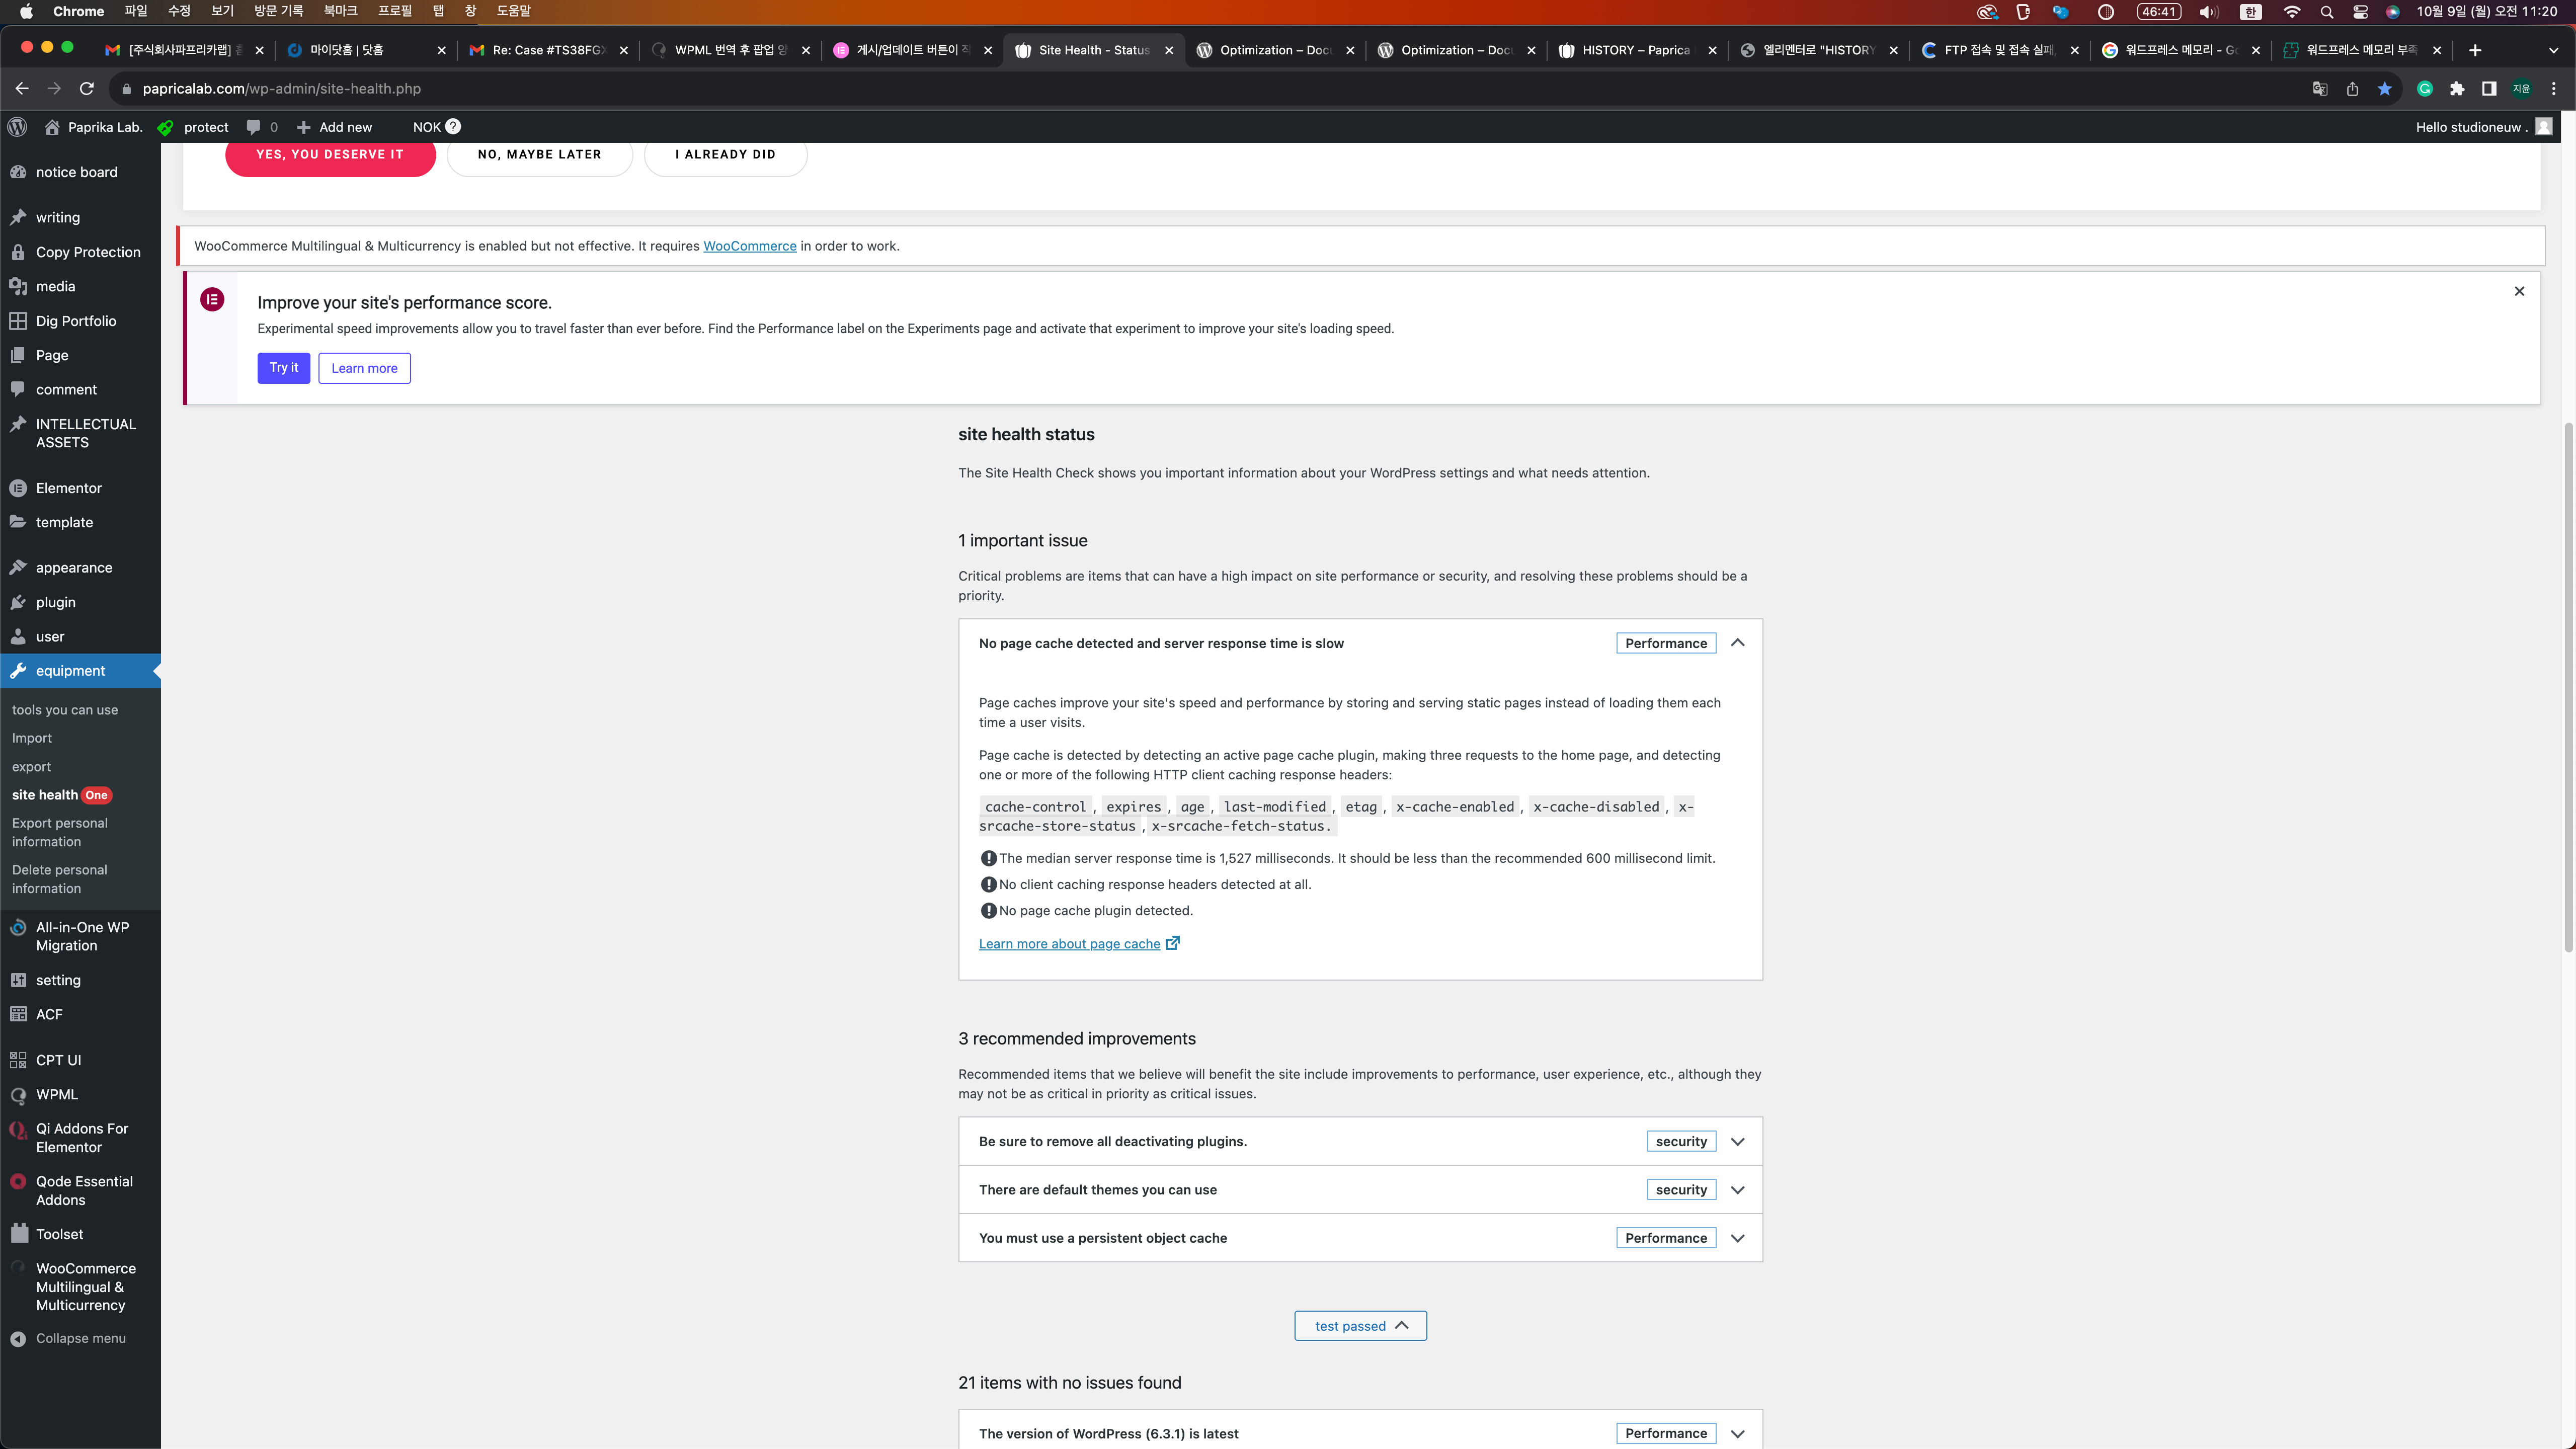Click the translate page icon in address bar
Viewport: 2576px width, 1449px height.
click(2320, 89)
